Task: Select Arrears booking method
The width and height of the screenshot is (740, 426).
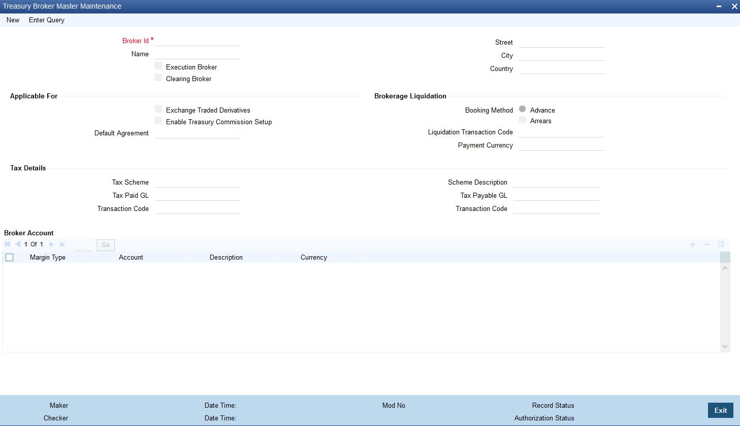Action: 522,120
